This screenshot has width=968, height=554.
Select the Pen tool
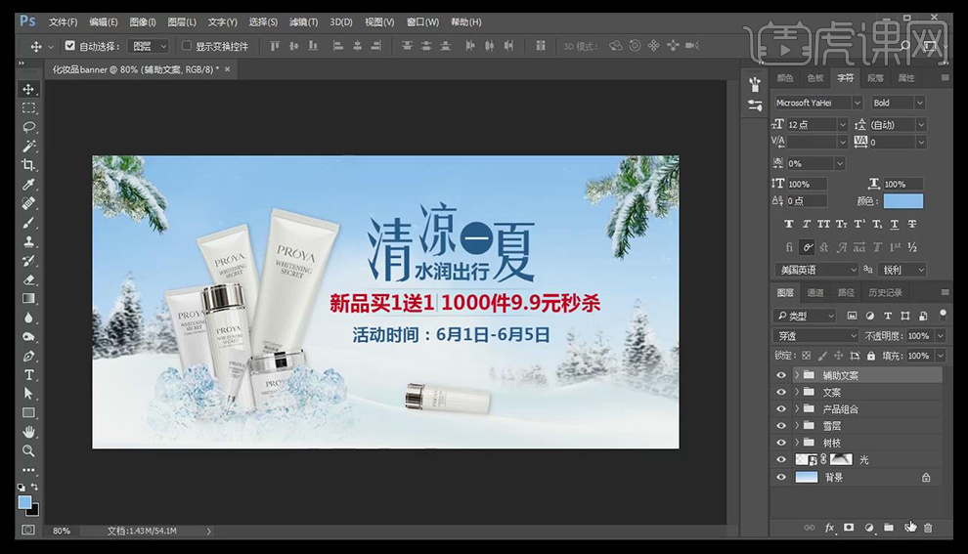coord(28,356)
